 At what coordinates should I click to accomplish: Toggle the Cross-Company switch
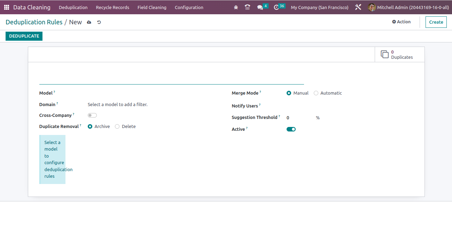coord(92,115)
